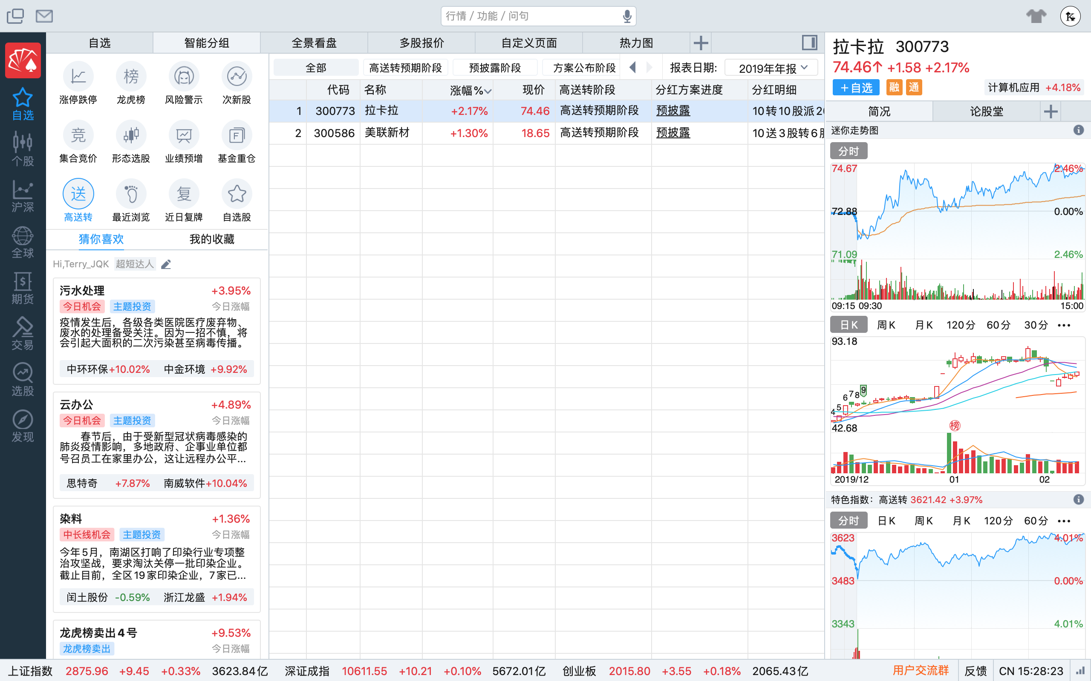Screen dimensions: 1091x681
Task: Open the 2019年年报 report date dropdown
Action: point(771,68)
